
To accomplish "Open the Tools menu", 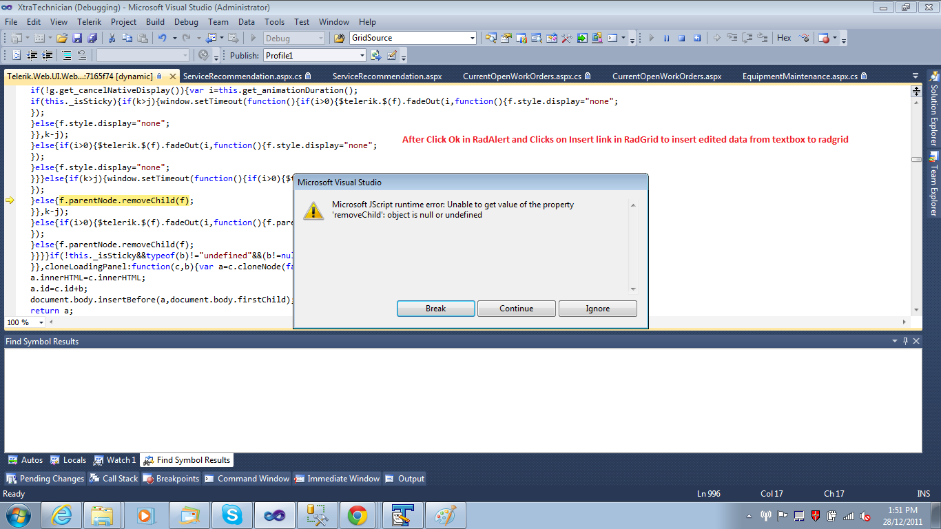I will point(274,22).
